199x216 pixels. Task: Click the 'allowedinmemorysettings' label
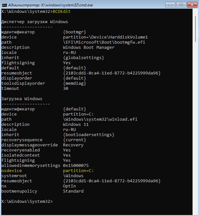31,165
